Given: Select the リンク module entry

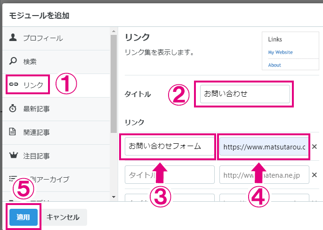Looking at the screenshot, I should (x=56, y=85).
